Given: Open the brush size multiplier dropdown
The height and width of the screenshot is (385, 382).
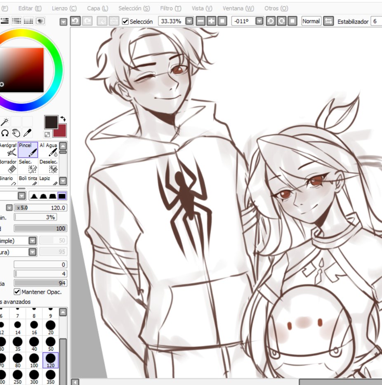Looking at the screenshot, I should pos(9,208).
